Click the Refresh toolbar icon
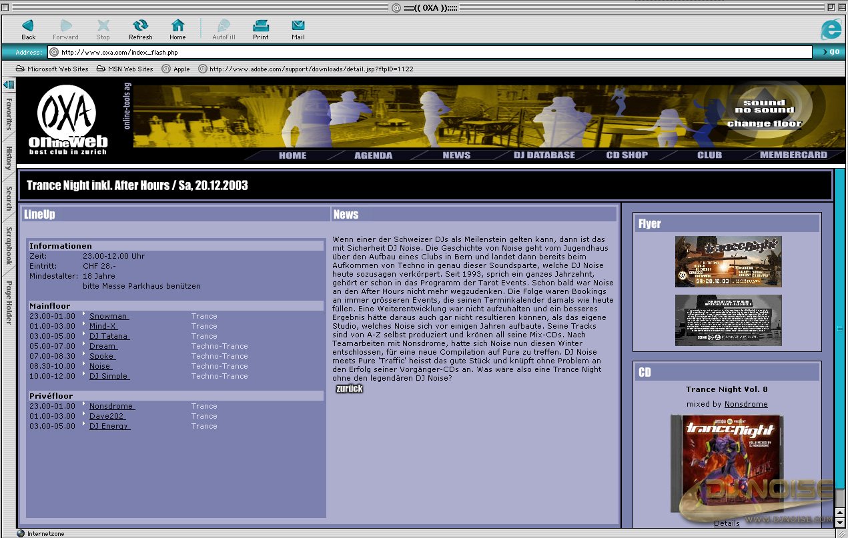This screenshot has width=848, height=538. click(140, 26)
